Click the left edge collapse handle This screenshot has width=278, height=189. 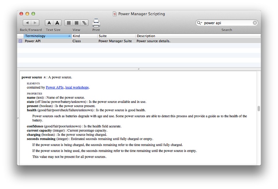pyautogui.click(x=18, y=118)
